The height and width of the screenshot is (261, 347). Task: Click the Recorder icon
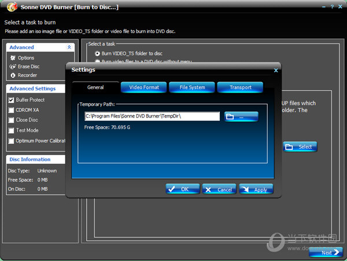pos(13,75)
